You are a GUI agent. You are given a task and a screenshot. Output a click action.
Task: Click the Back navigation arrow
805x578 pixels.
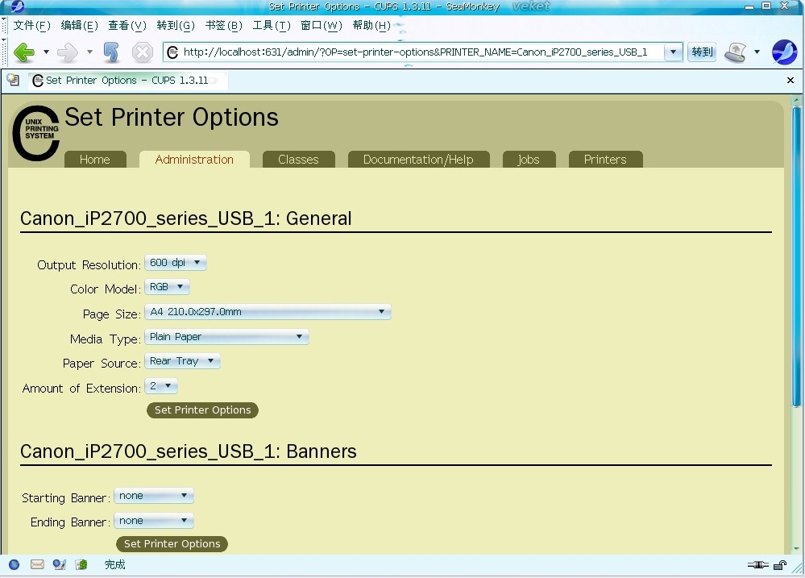[23, 52]
